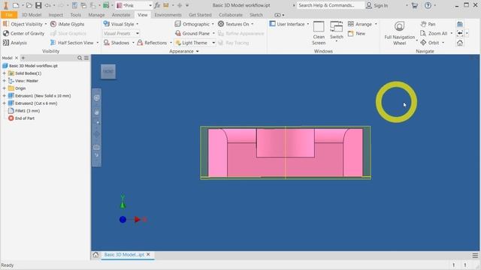Image resolution: width=481 pixels, height=270 pixels.
Task: Expand the Extrusion1 feature node
Action: (x=5, y=96)
